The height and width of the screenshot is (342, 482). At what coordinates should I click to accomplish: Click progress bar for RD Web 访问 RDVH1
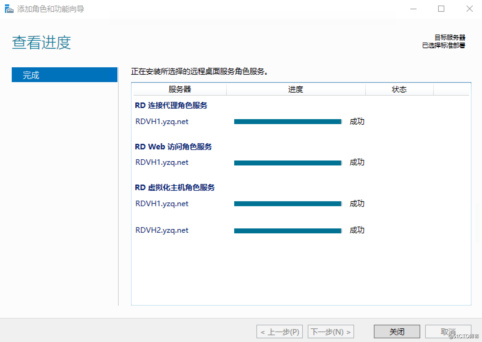pos(288,163)
